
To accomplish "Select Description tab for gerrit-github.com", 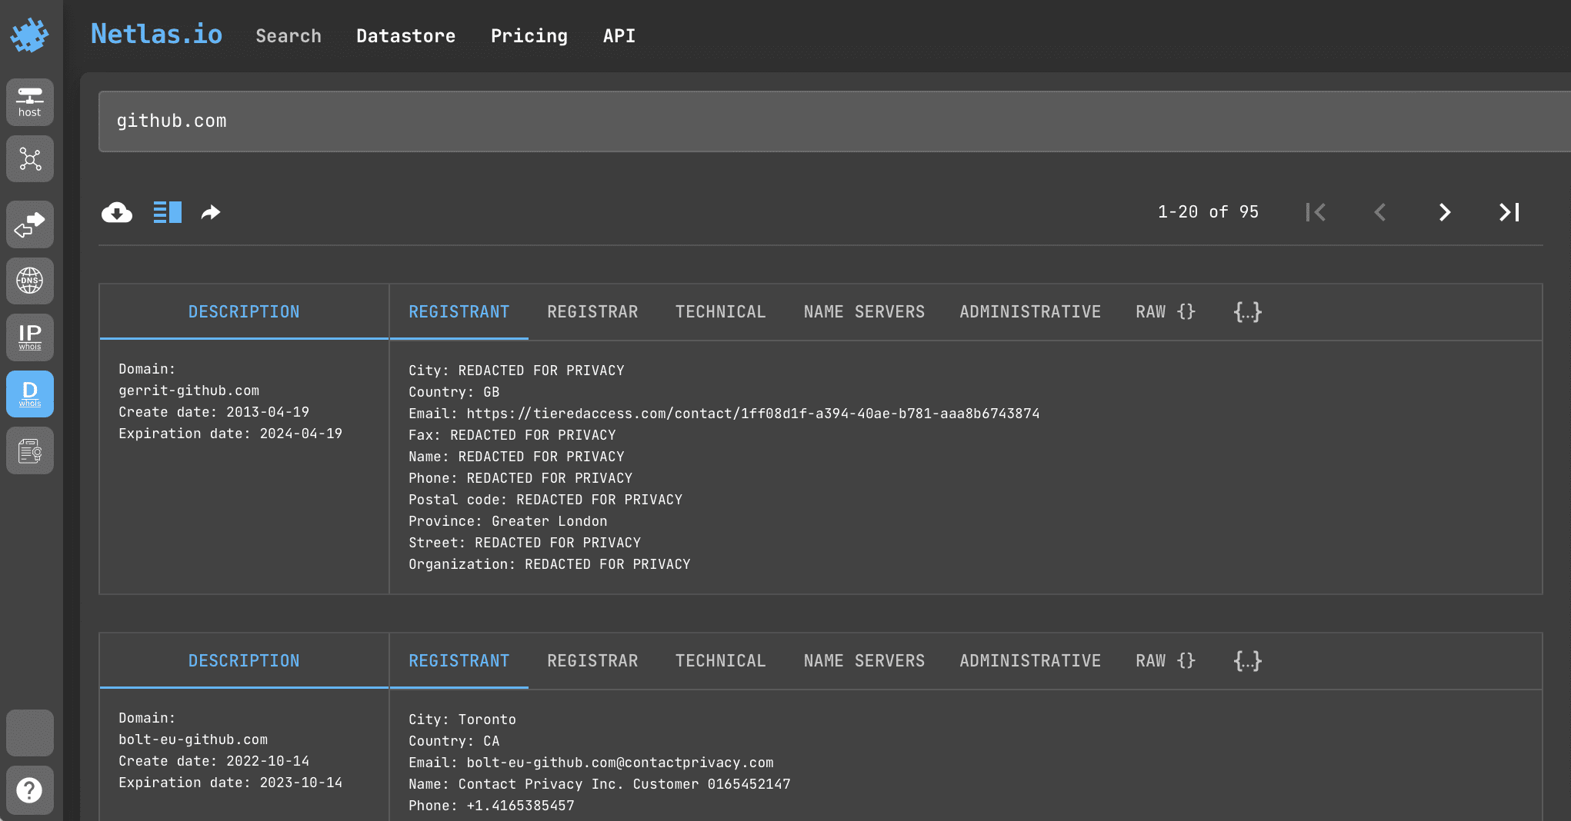I will coord(244,312).
